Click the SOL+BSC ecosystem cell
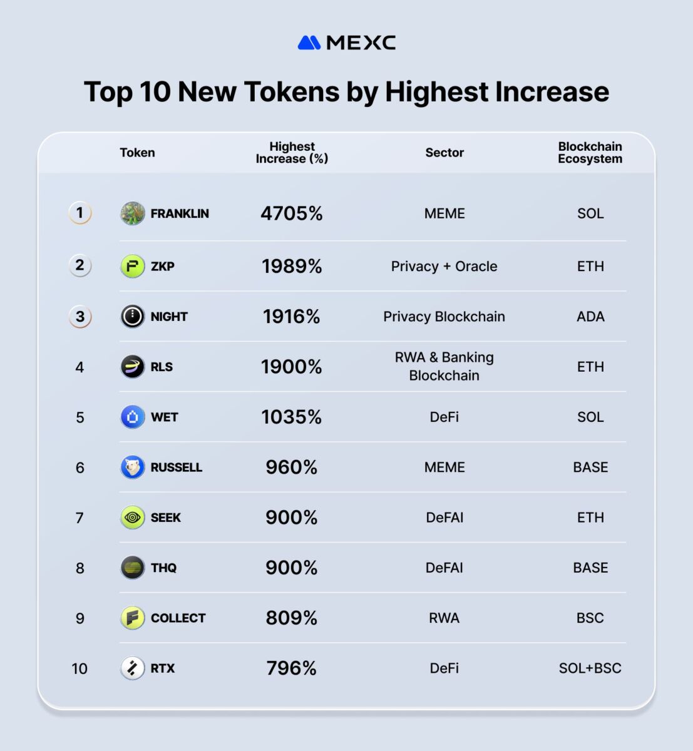 point(590,668)
